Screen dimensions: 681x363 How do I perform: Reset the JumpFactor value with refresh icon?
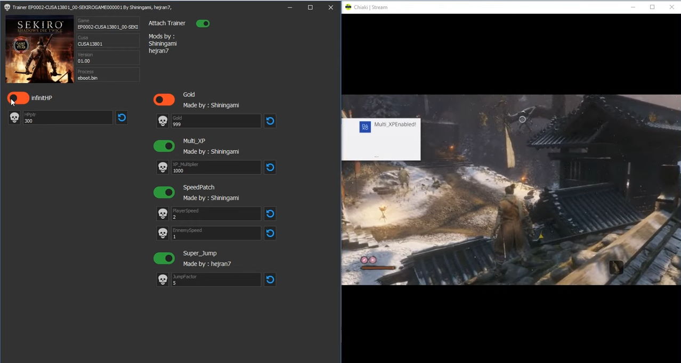point(270,279)
